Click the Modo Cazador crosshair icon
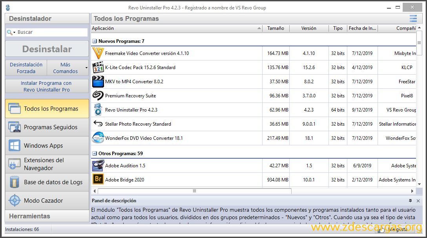 pos(15,200)
